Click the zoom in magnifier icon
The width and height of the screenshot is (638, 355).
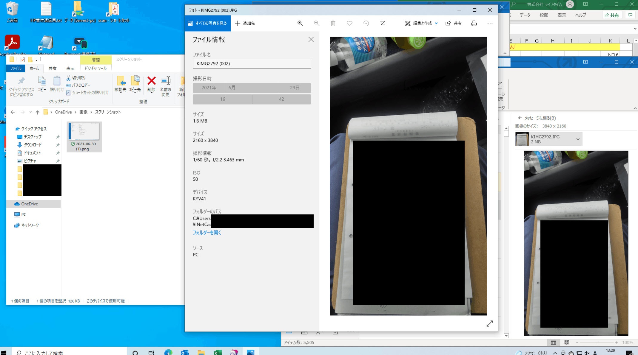click(300, 23)
